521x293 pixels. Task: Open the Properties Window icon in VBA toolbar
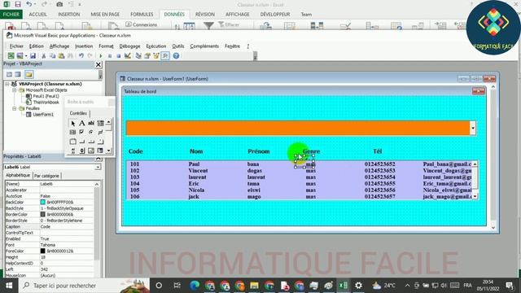[x=147, y=56]
